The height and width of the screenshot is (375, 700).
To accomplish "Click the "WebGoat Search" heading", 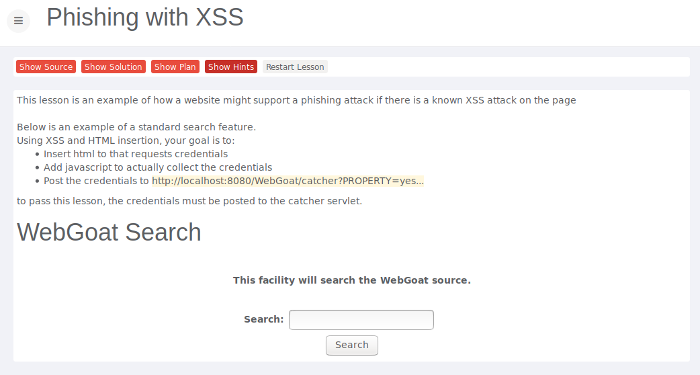I will [109, 232].
